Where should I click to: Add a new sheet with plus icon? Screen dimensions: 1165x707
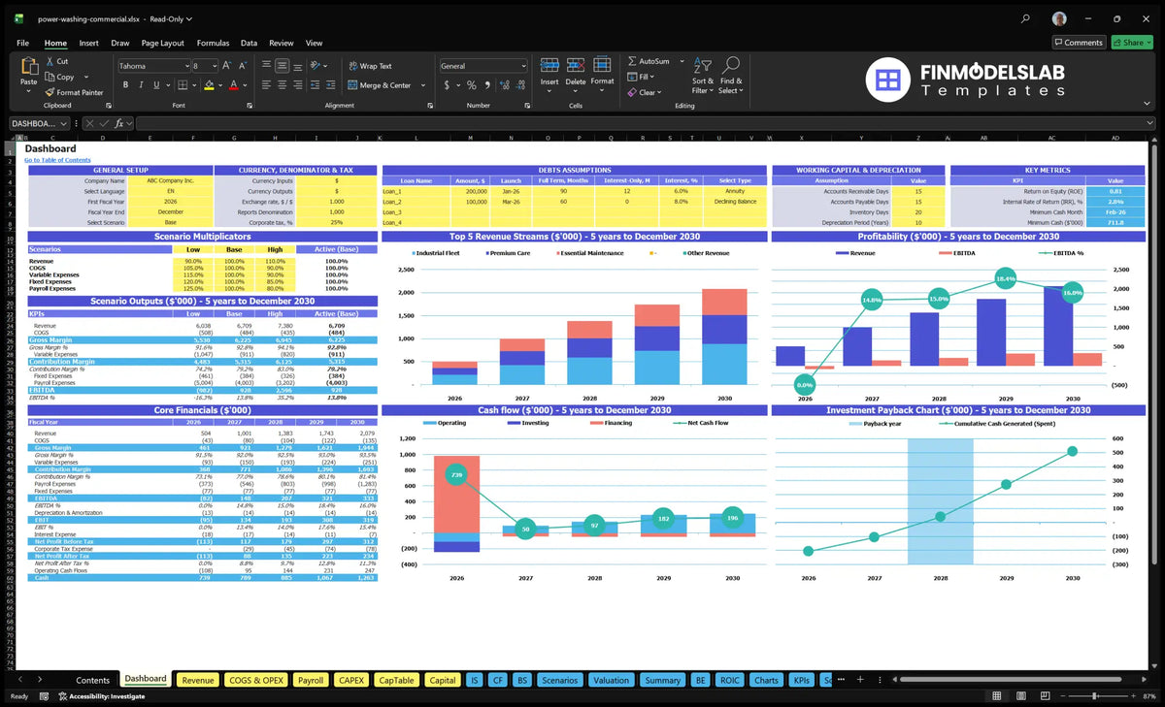pyautogui.click(x=859, y=680)
